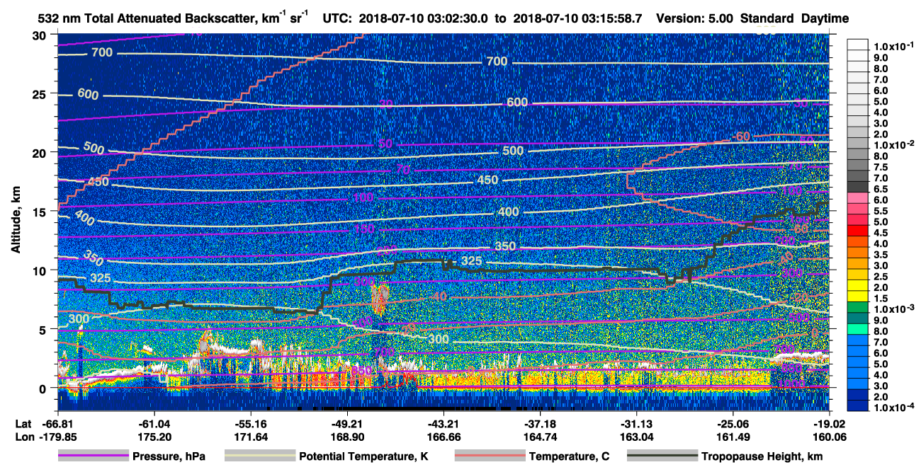Screen dimensions: 921x472
Task: Click the 'Daytime' word in header
Action: [825, 18]
